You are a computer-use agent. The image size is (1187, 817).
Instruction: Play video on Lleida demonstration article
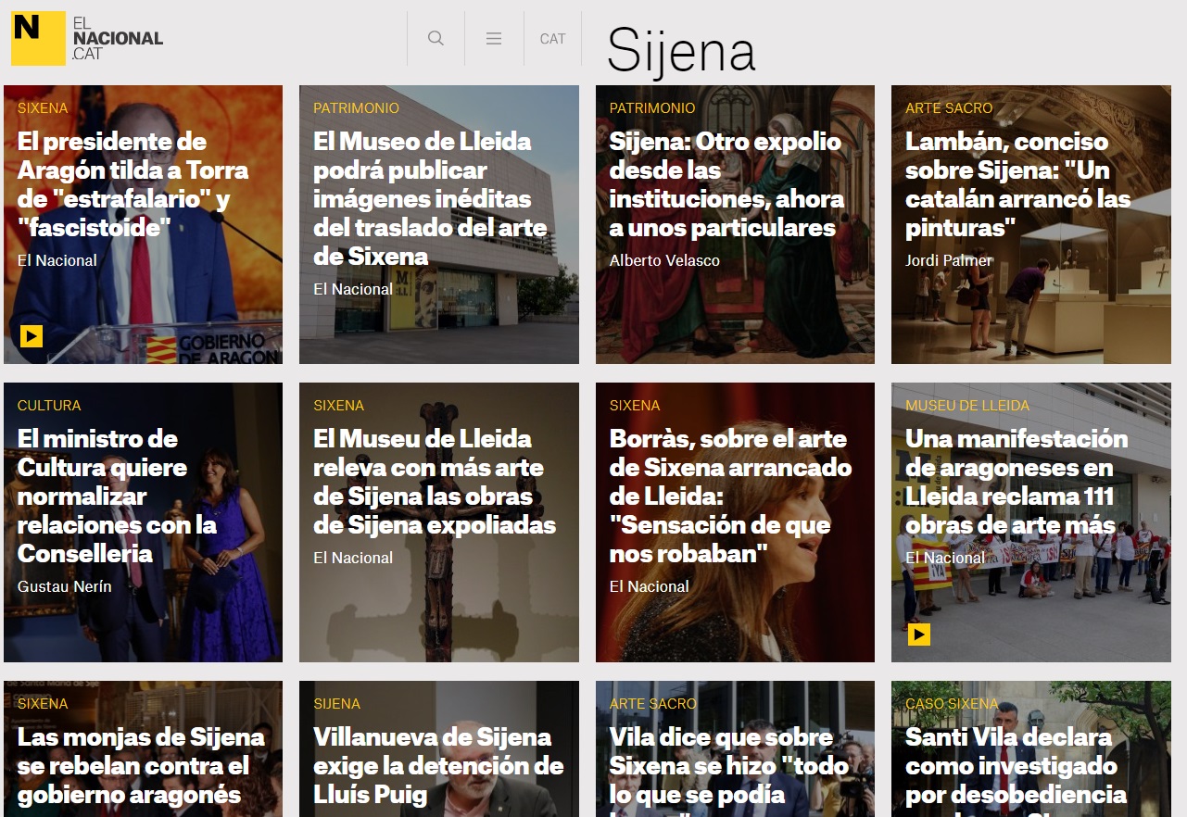coord(918,634)
